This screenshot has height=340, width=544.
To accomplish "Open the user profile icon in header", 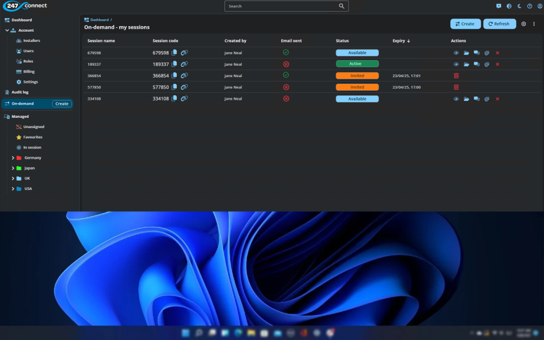I will click(539, 6).
